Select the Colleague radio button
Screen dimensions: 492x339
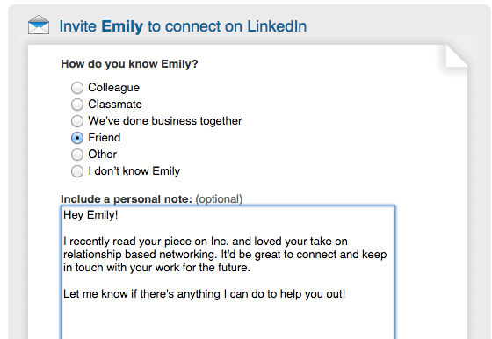(77, 88)
